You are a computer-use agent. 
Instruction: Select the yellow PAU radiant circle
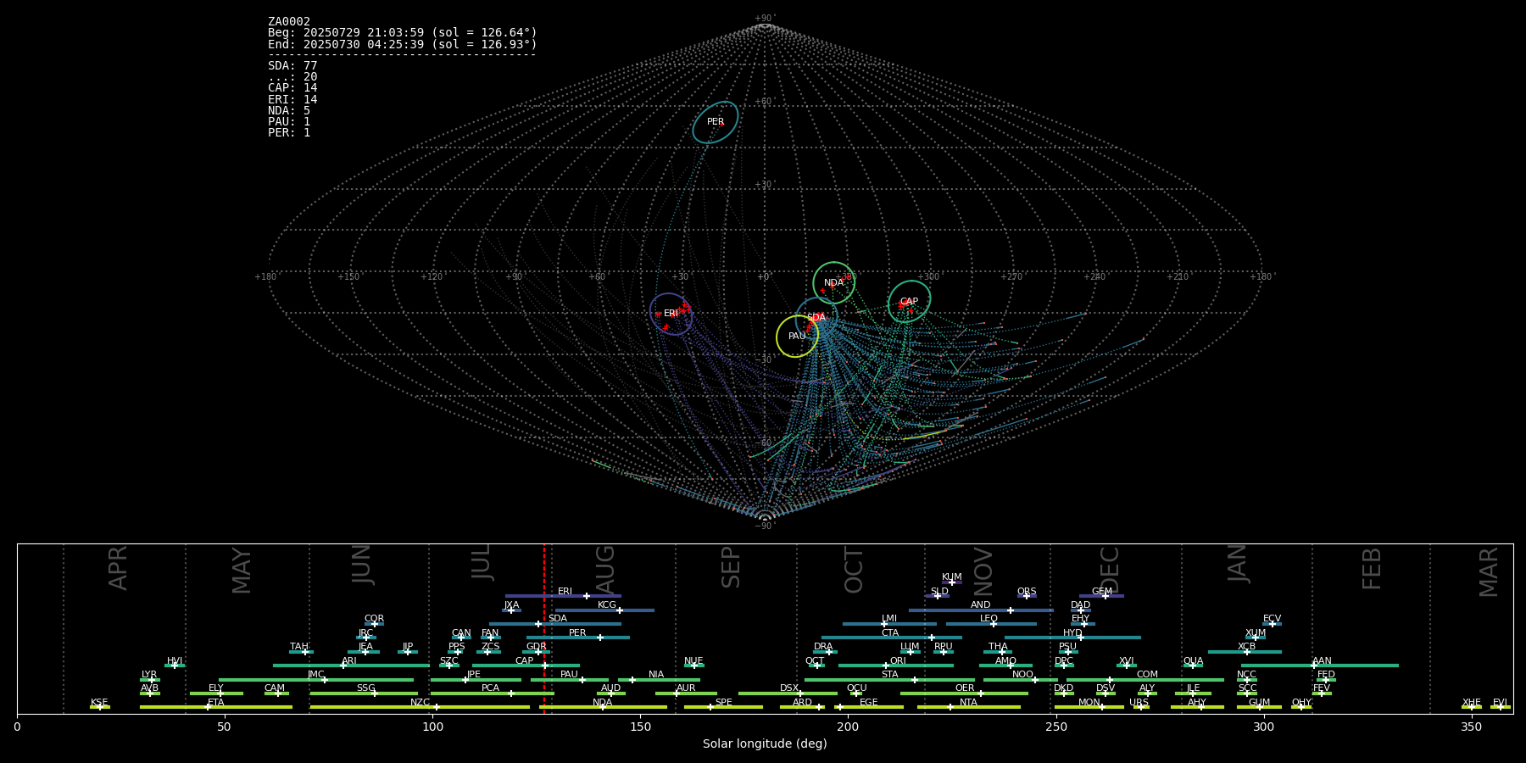coord(797,337)
